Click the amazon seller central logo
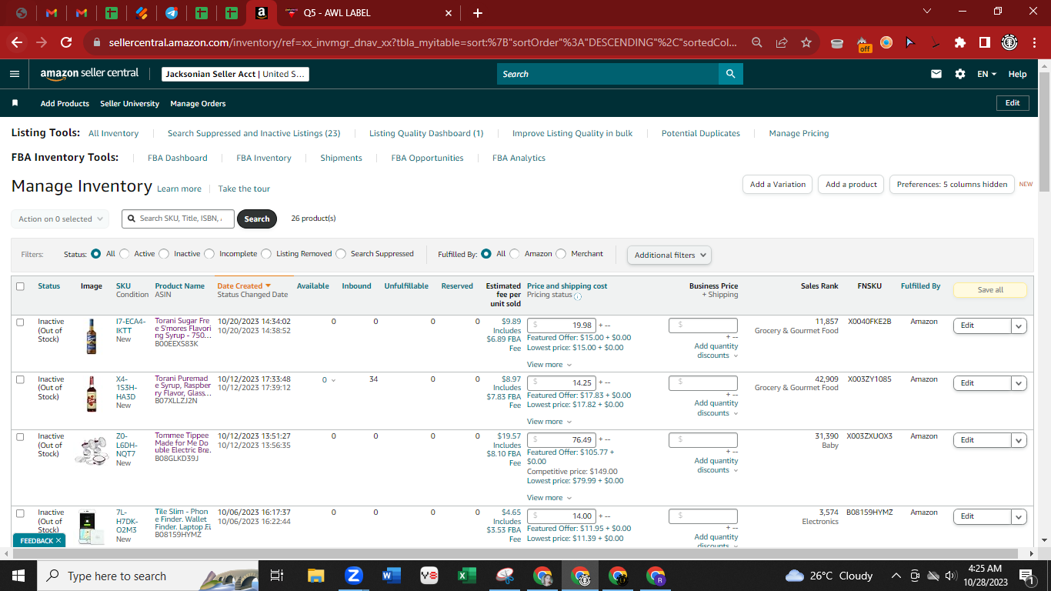 (x=89, y=74)
